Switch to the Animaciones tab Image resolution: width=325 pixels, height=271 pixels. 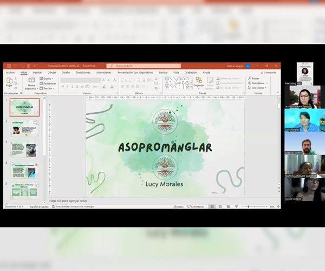pyautogui.click(x=104, y=73)
